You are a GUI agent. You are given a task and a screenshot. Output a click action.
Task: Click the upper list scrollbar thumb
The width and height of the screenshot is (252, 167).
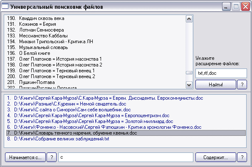point(189,73)
